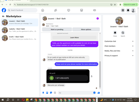Open the Gaming icon in top navigation
Screen dimensions: 139x102
tap(95, 10)
